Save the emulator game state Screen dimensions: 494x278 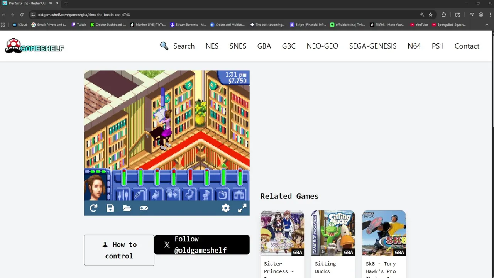pyautogui.click(x=110, y=208)
